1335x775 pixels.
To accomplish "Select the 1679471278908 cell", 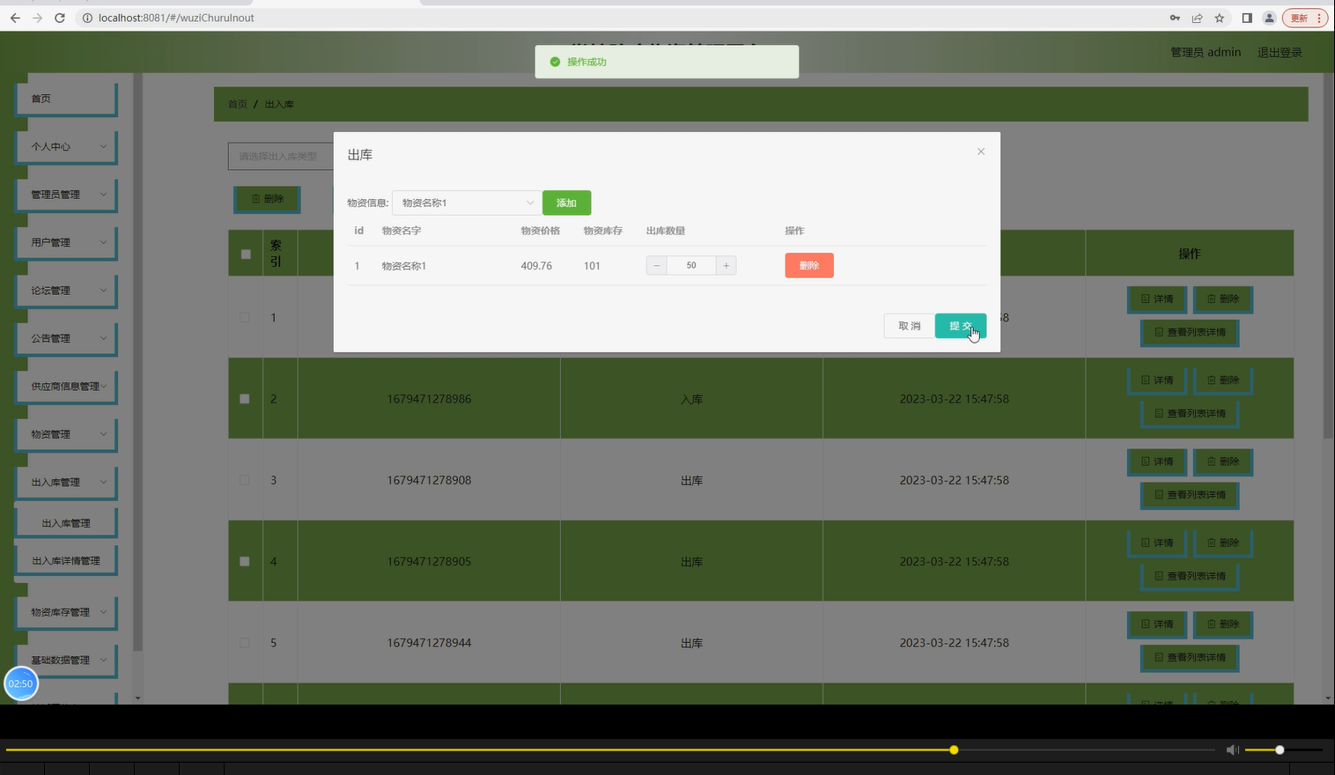I will click(x=429, y=480).
